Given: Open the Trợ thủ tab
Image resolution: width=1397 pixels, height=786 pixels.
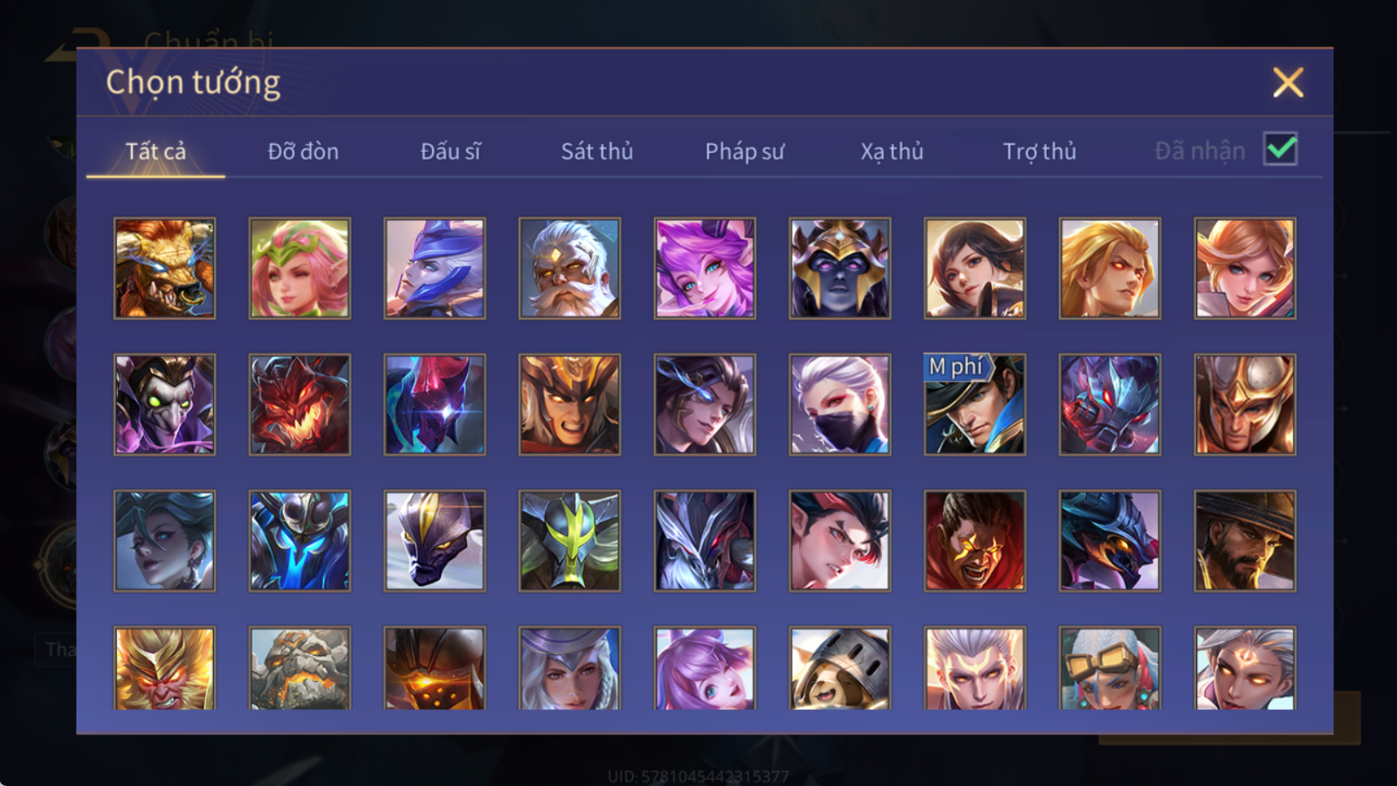Looking at the screenshot, I should coord(1039,151).
